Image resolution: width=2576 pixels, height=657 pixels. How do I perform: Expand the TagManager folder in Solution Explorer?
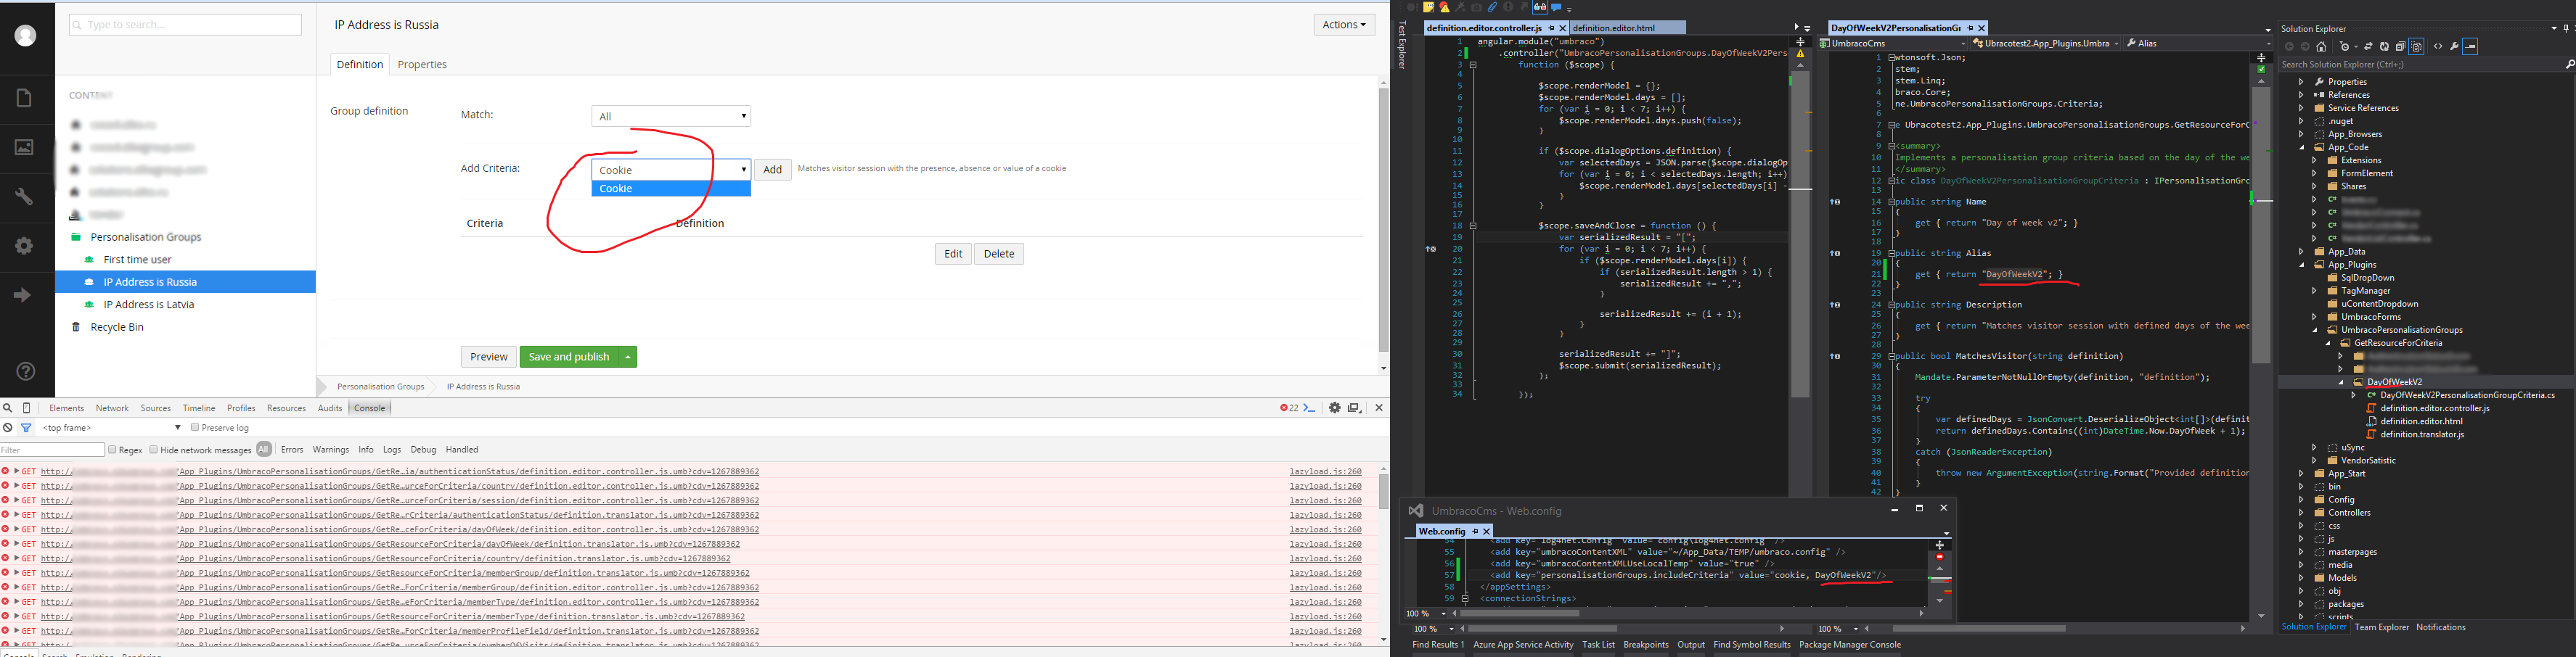[x=2314, y=292]
